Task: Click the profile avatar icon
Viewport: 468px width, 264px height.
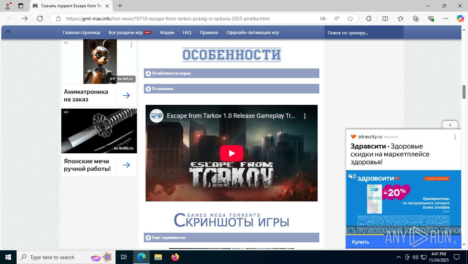Action: pos(7,6)
